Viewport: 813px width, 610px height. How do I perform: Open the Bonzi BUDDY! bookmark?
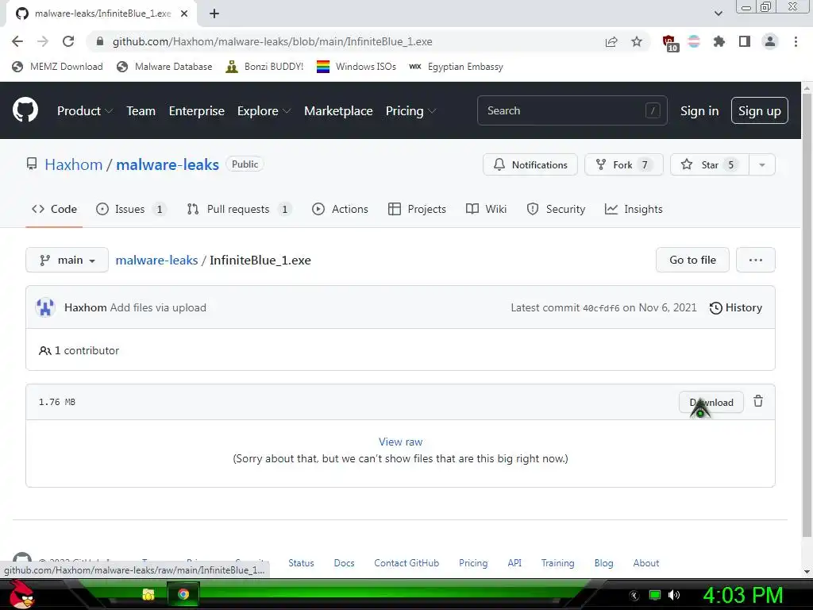coord(264,67)
